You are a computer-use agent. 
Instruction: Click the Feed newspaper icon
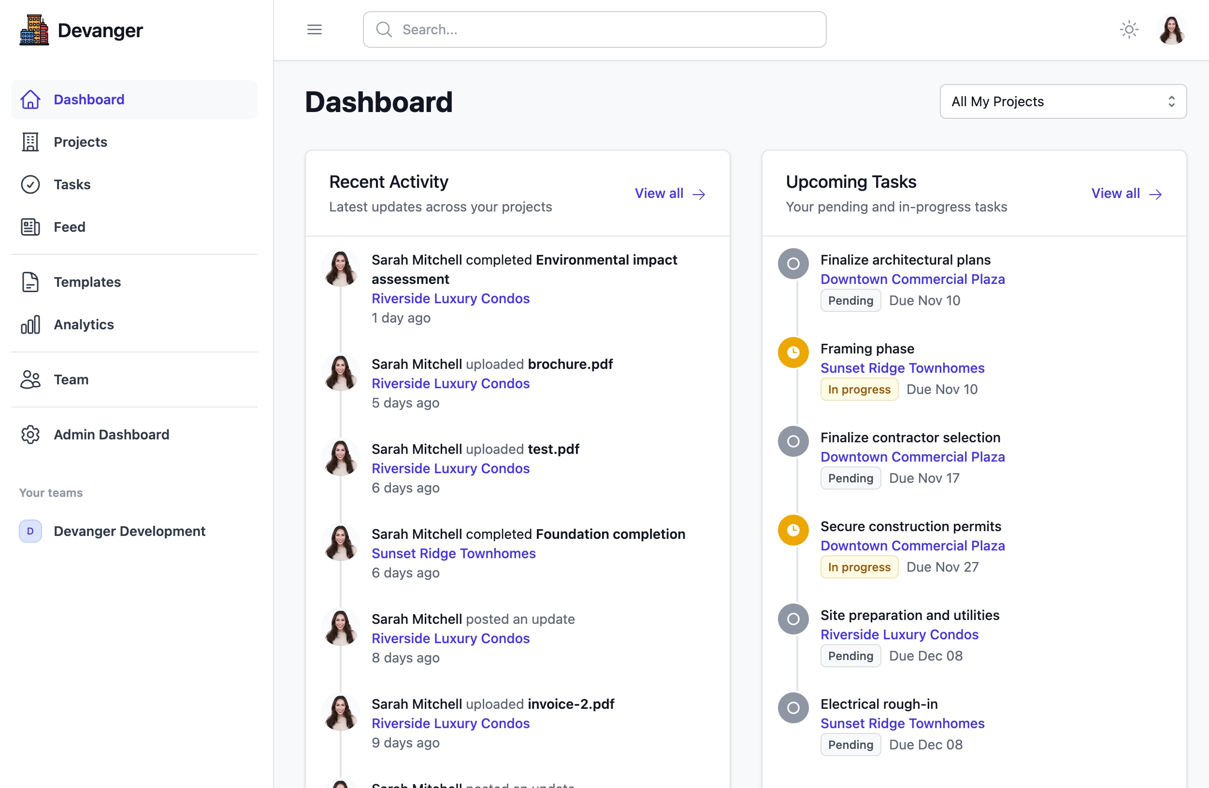click(x=30, y=227)
